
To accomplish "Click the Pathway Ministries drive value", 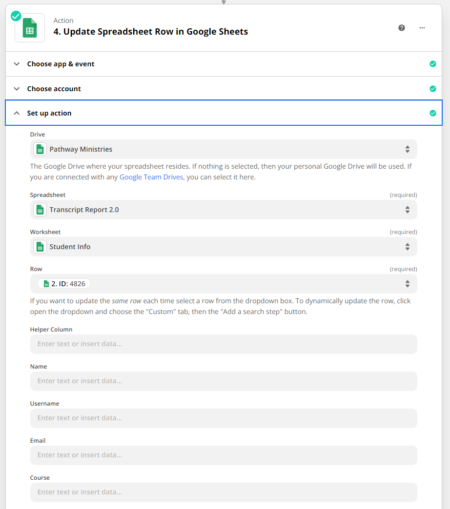I will pos(81,149).
